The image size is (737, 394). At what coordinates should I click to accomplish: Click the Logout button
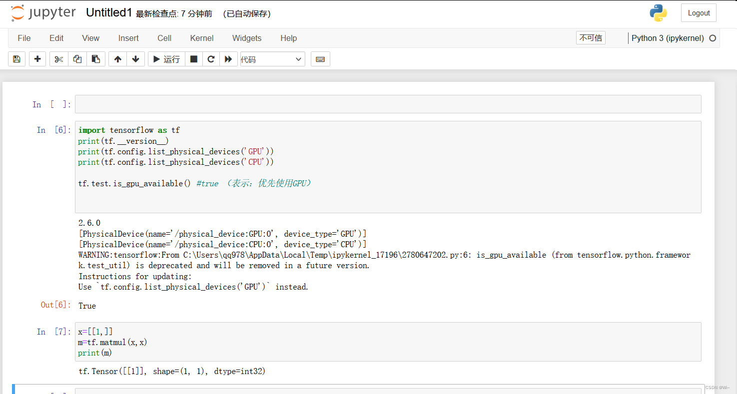point(699,13)
